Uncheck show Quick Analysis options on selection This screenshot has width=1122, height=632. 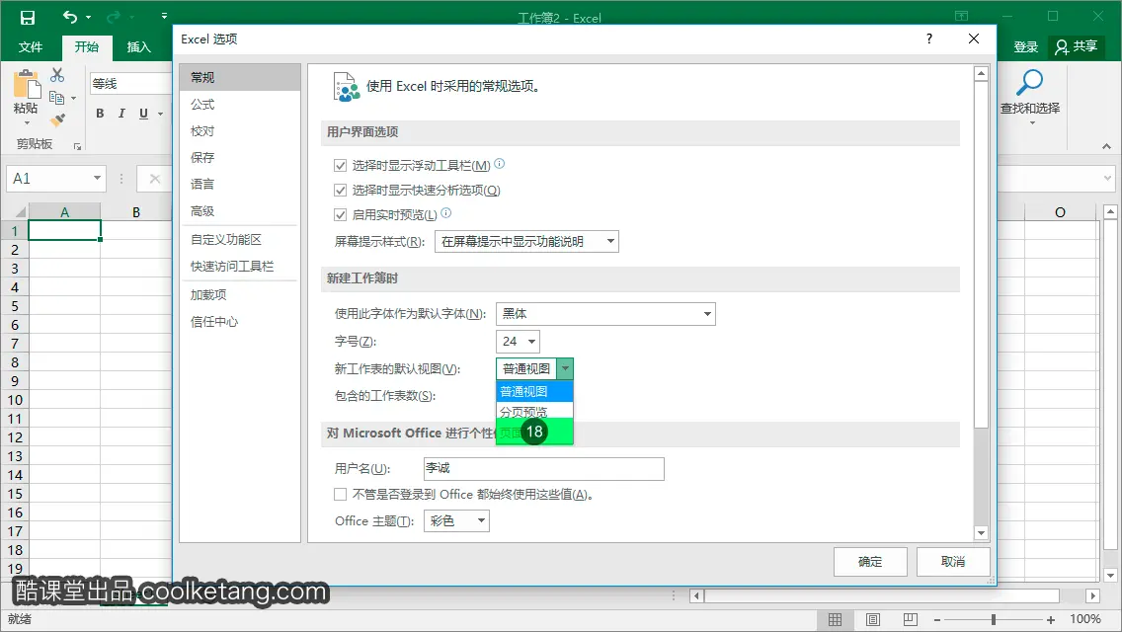[x=340, y=191]
